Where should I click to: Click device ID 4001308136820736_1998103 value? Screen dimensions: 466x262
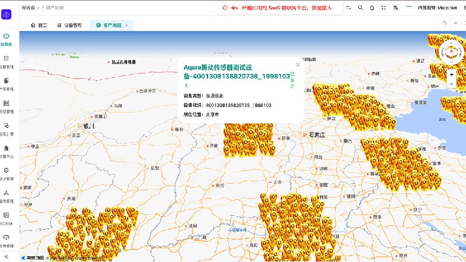click(238, 105)
